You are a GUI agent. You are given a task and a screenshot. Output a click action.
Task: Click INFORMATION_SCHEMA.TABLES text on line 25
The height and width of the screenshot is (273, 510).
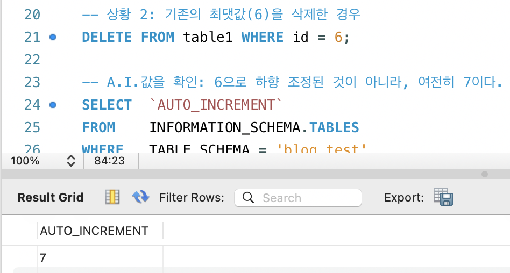(x=254, y=127)
